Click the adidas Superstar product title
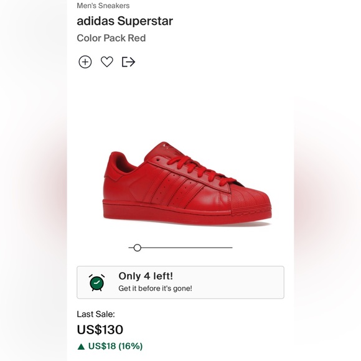 click(x=124, y=21)
